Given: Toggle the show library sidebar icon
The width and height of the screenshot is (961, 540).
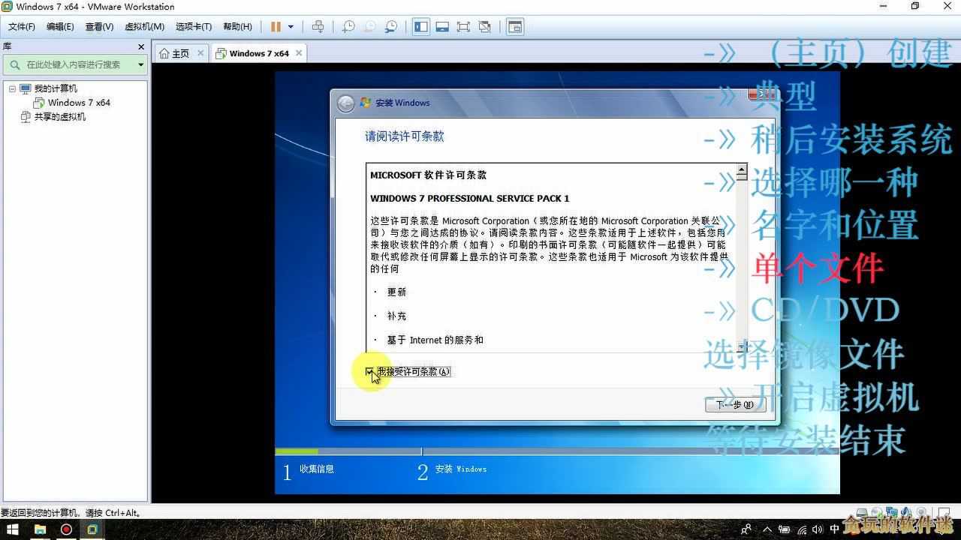Looking at the screenshot, I should coord(420,27).
